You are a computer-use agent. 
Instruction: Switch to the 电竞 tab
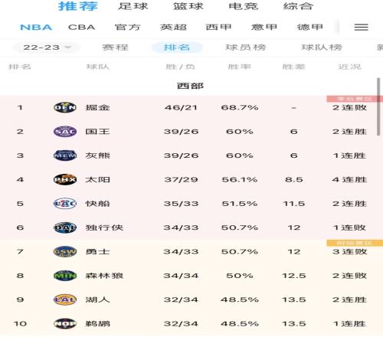click(244, 6)
